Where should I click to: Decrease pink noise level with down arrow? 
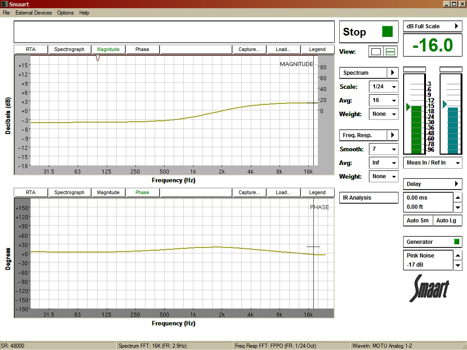click(458, 266)
